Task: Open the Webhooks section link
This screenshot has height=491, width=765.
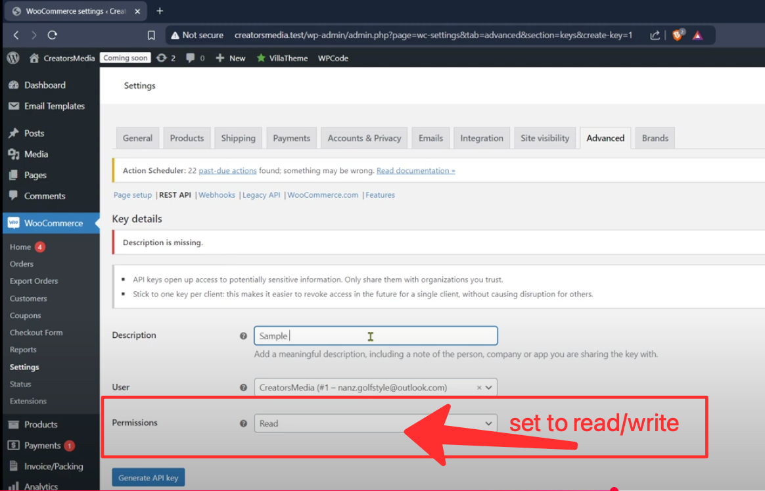Action: (x=217, y=195)
